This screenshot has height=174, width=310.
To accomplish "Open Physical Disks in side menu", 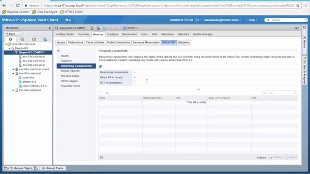I will point(70,76).
